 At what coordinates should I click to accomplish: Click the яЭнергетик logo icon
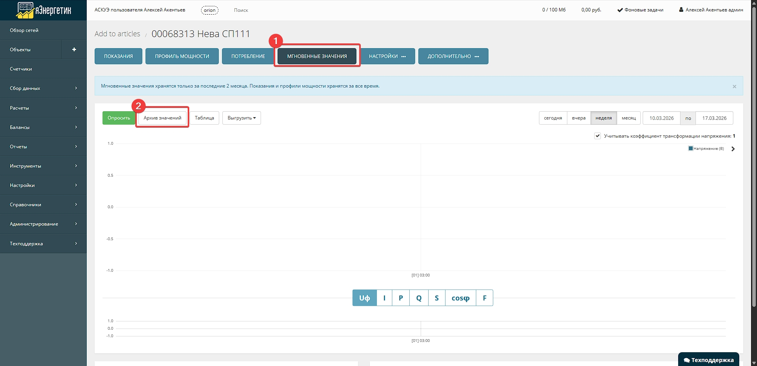26,10
